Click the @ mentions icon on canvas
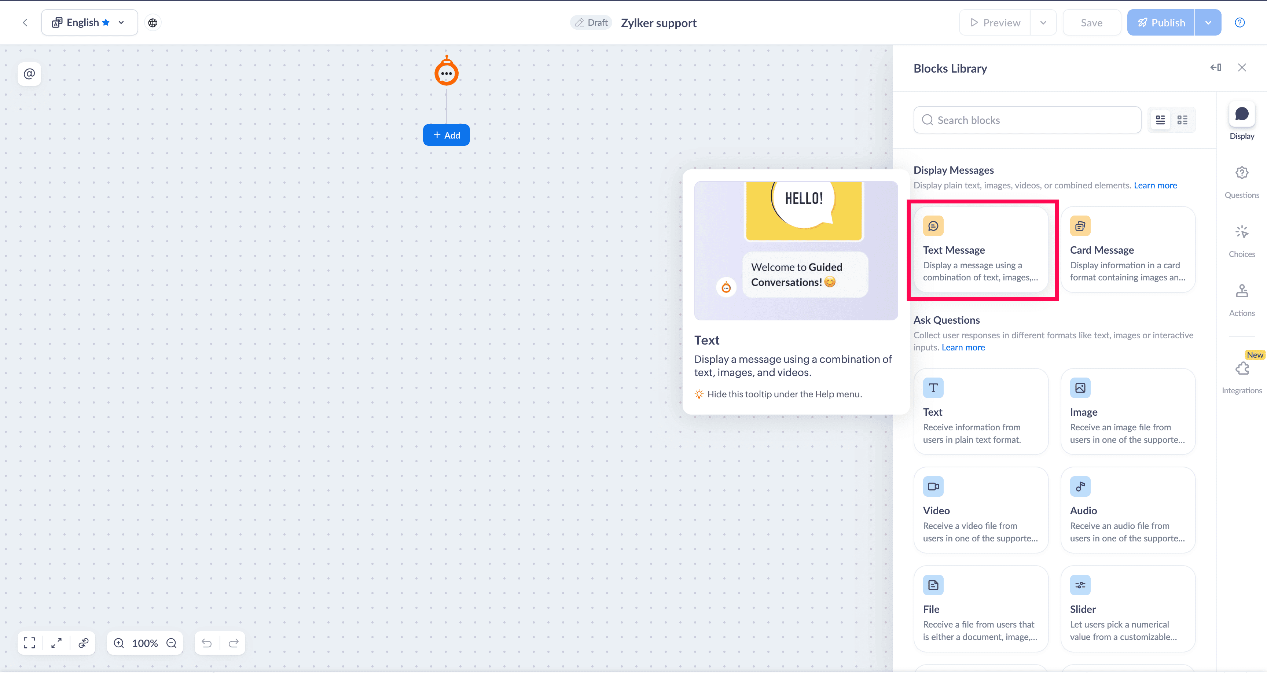This screenshot has width=1267, height=673. tap(29, 74)
